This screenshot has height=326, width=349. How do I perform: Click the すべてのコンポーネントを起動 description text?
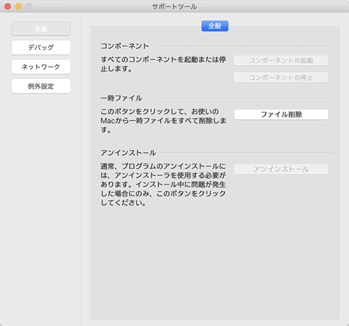pos(163,64)
